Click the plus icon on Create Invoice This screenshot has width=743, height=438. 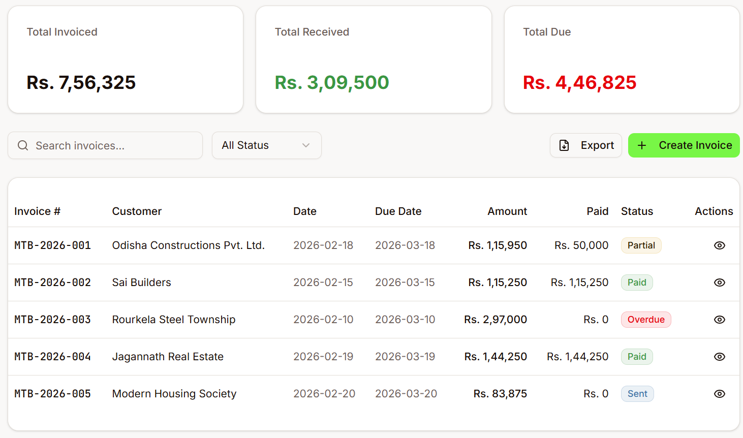[642, 145]
